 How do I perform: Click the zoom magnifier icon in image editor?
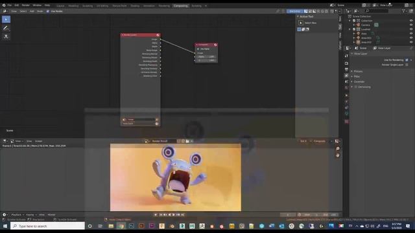(337, 149)
